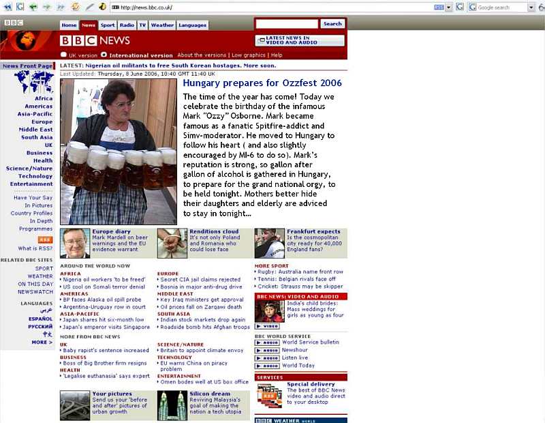The width and height of the screenshot is (545, 423).
Task: Click the world map icon in the sidebar
Action: [x=33, y=81]
